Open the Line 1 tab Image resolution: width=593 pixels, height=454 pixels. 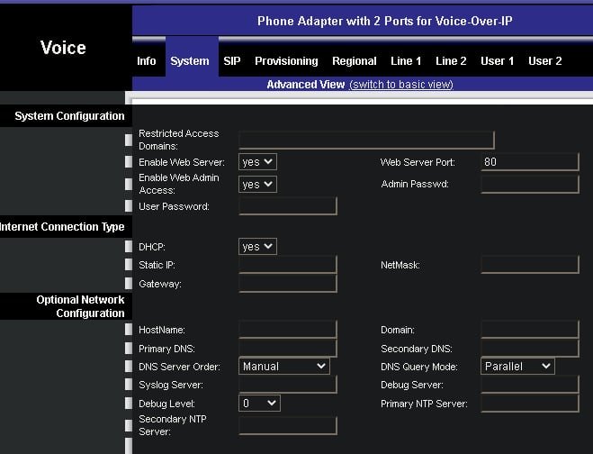click(406, 61)
